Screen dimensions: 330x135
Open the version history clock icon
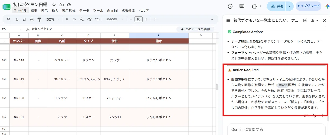tap(230, 6)
